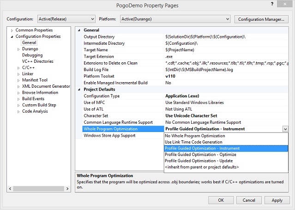Click the Apply button
This screenshot has height=210, width=295.
pos(277,200)
